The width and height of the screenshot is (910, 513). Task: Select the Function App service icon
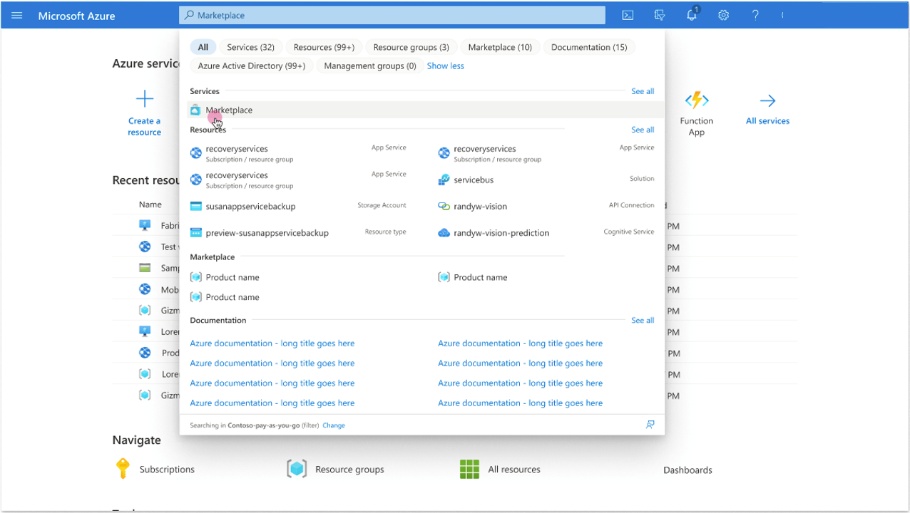tap(697, 101)
